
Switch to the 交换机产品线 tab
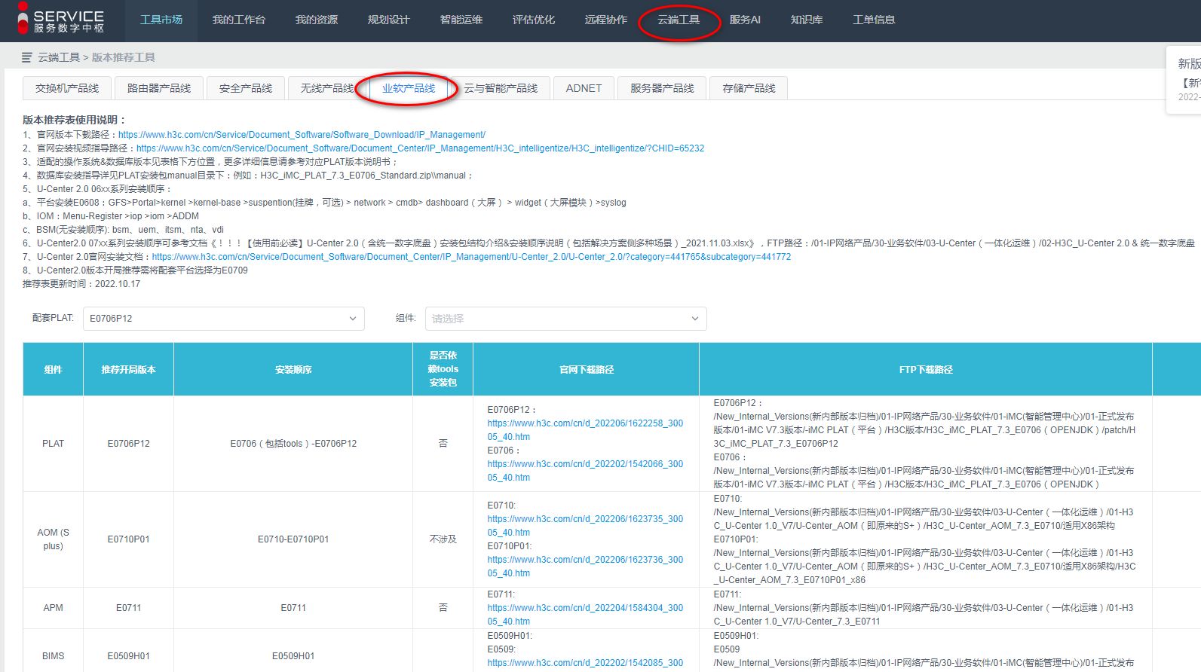click(x=67, y=88)
